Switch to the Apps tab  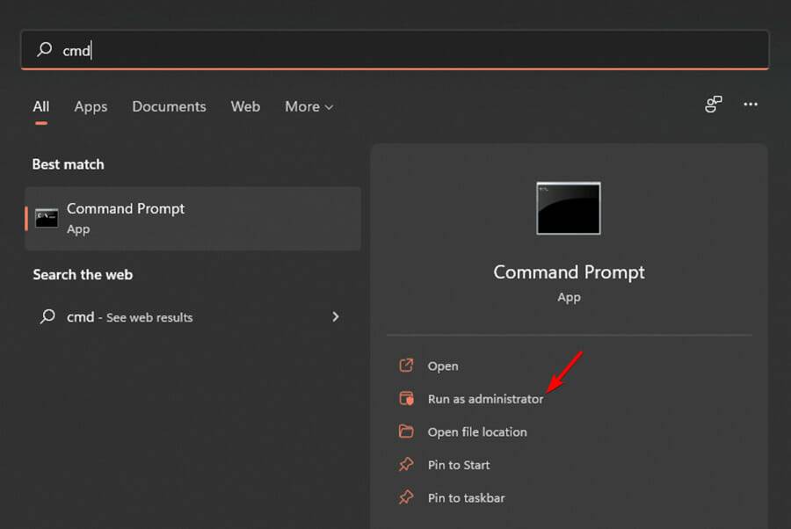tap(91, 106)
